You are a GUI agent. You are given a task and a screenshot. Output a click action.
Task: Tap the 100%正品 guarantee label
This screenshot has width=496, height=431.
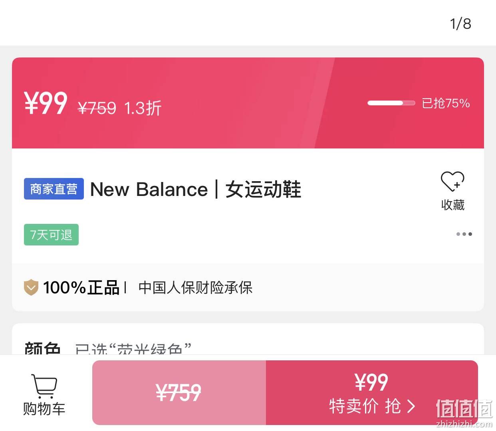point(81,287)
